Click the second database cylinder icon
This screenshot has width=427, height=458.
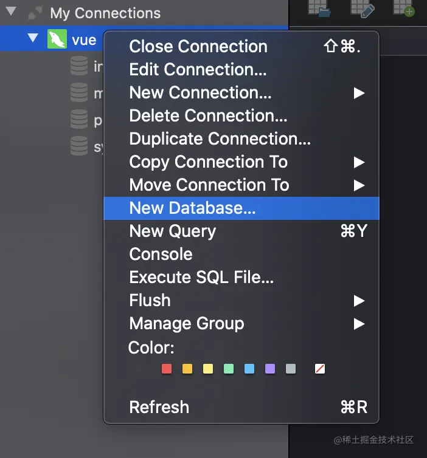click(79, 92)
